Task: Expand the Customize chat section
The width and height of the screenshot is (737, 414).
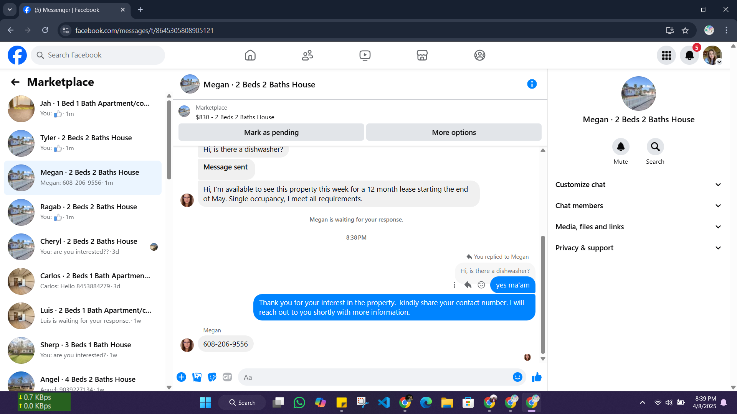Action: click(x=638, y=185)
